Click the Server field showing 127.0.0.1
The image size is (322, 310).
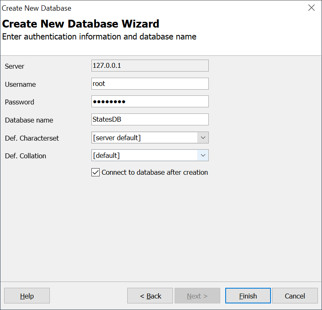150,66
